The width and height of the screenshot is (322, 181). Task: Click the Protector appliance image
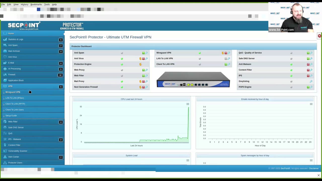tap(193, 80)
